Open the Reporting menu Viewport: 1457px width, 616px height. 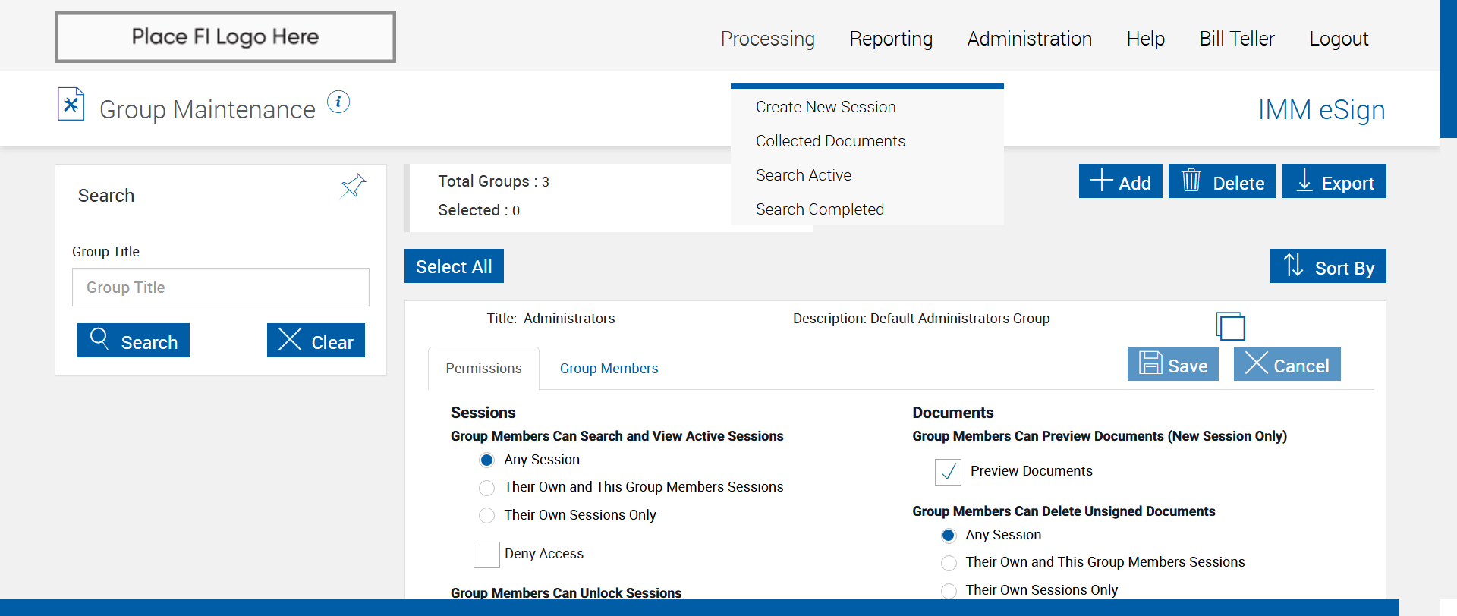click(891, 39)
